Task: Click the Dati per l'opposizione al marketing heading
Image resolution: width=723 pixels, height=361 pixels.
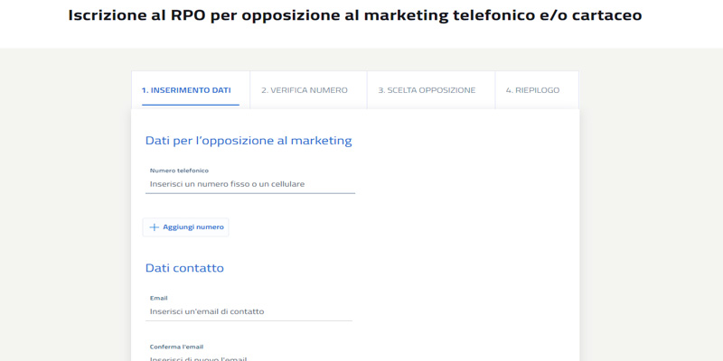Action: (x=249, y=141)
